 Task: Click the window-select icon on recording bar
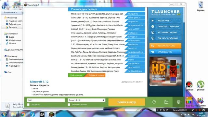click(161, 110)
